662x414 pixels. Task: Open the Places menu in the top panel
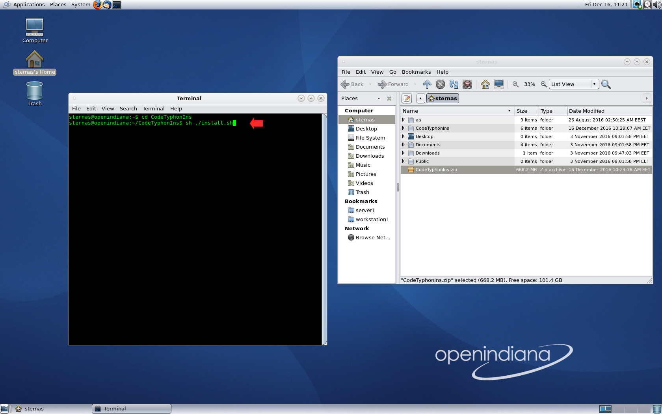click(x=58, y=5)
